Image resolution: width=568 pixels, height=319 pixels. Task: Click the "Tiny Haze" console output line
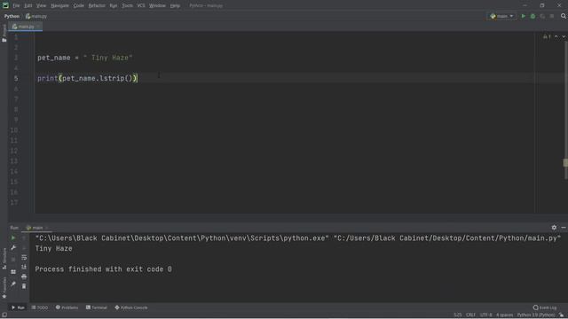tap(53, 248)
